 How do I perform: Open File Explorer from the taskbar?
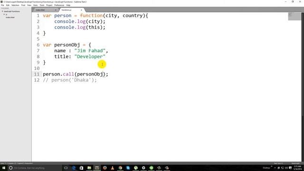pyautogui.click(x=89, y=168)
